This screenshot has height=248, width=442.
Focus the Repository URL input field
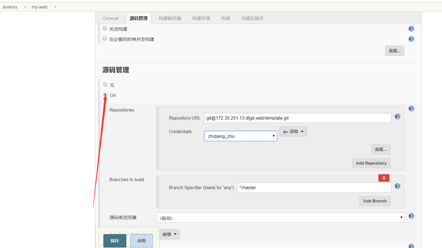click(x=298, y=118)
